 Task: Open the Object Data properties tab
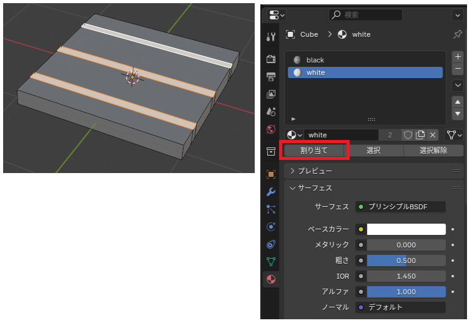pos(271,262)
